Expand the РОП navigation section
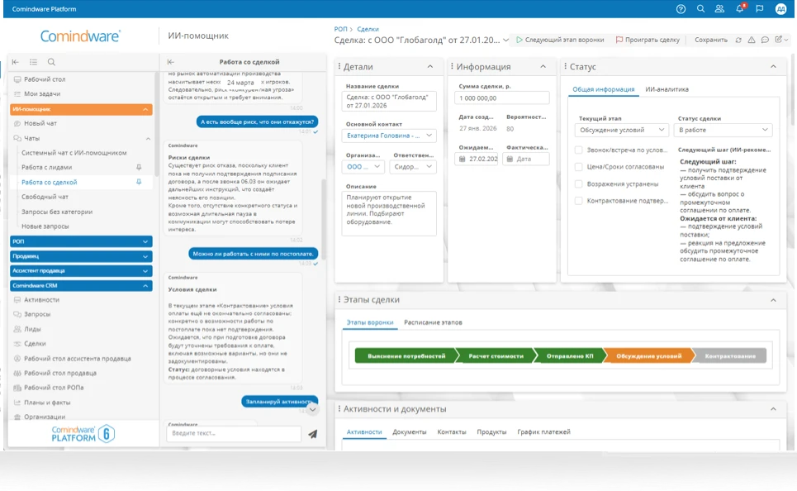 pos(81,241)
